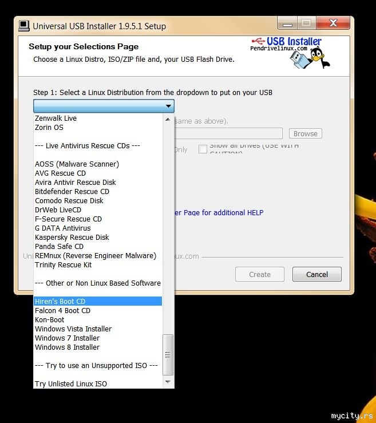The width and height of the screenshot is (376, 423).
Task: Choose Panda Safe CD
Action: [x=98, y=247]
